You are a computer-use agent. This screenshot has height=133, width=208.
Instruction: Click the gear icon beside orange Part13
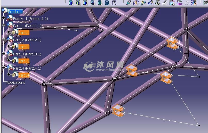[15, 60]
